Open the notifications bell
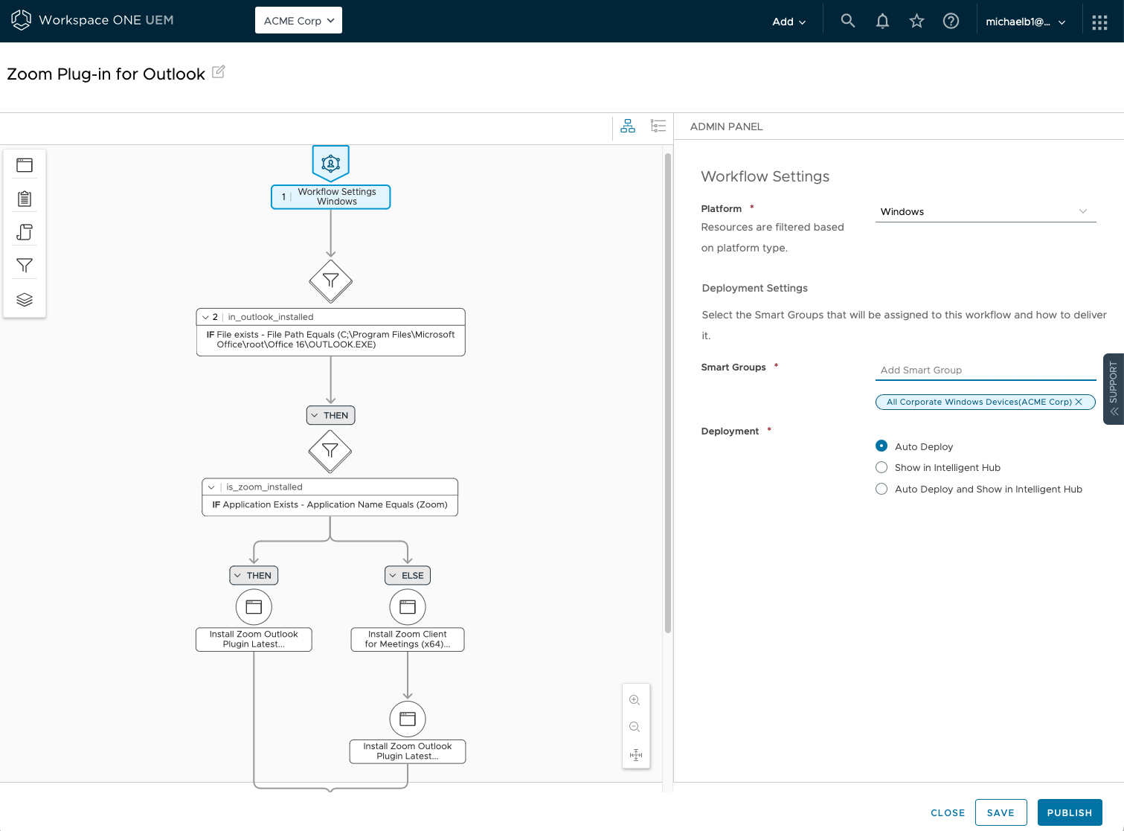This screenshot has width=1124, height=831. pyautogui.click(x=882, y=22)
